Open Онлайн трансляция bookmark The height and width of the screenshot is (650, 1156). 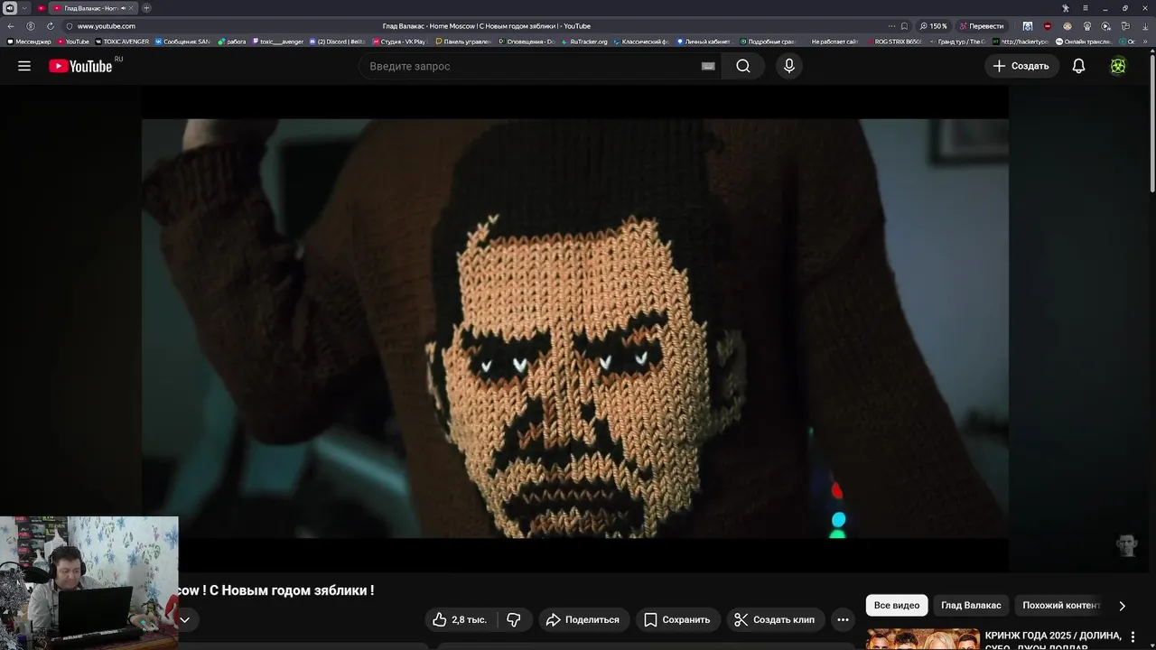point(1084,42)
